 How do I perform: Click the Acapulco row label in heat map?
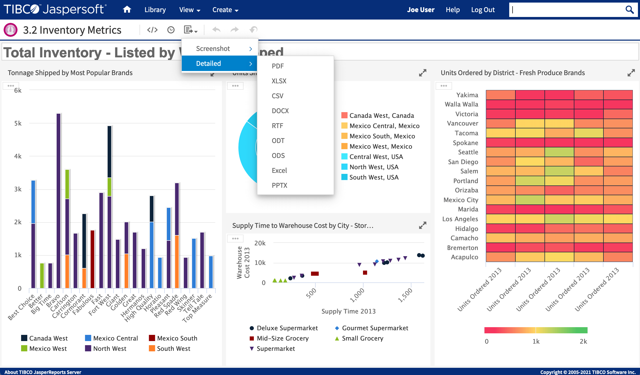(464, 257)
